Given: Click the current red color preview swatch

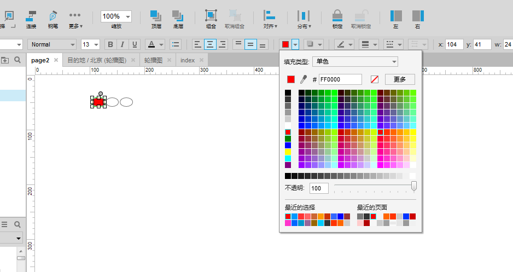Looking at the screenshot, I should [291, 79].
